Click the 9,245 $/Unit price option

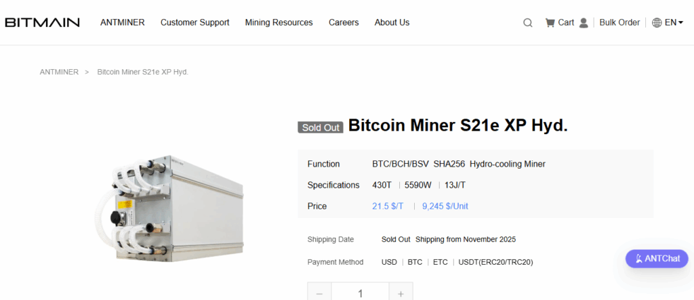[445, 206]
